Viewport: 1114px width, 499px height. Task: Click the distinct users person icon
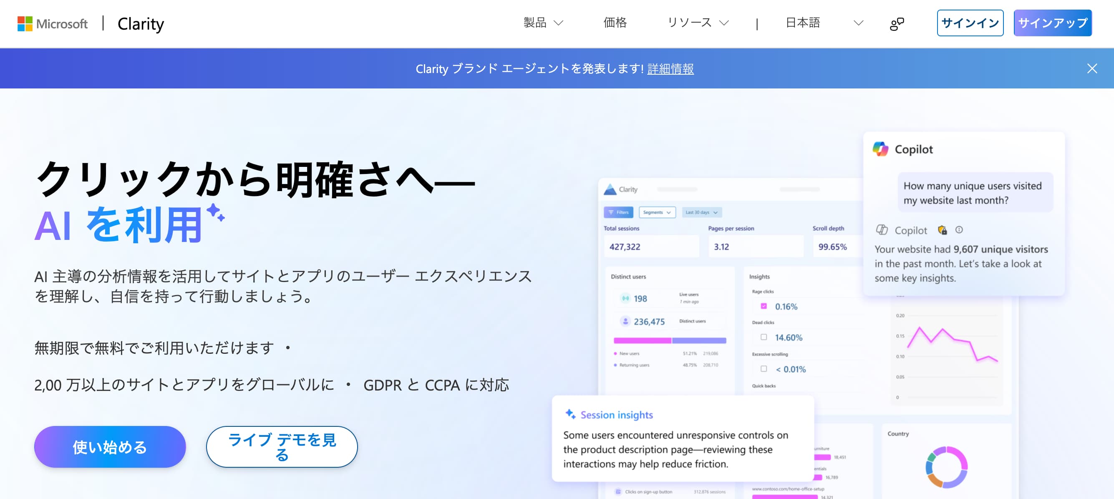click(625, 321)
